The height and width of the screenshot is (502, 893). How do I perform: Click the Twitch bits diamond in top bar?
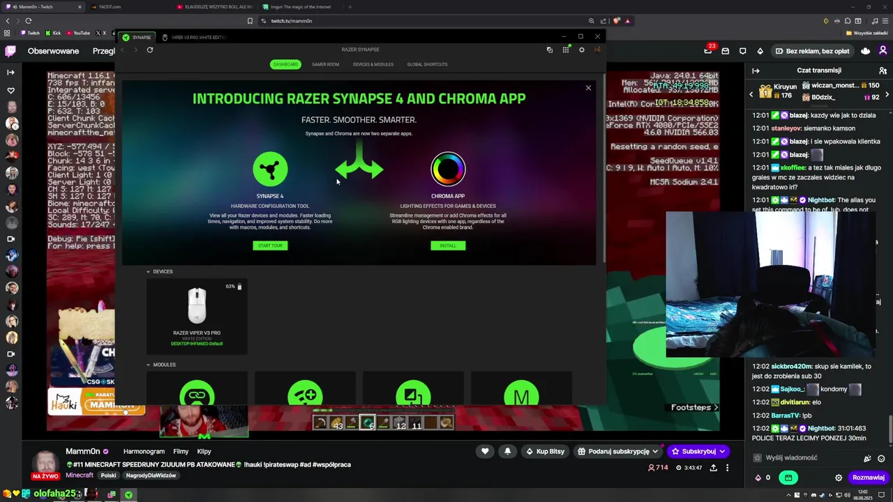[x=760, y=51]
